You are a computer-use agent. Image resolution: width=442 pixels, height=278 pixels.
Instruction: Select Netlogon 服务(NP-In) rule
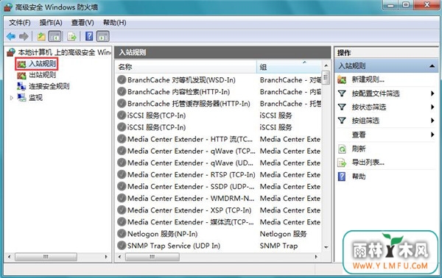click(x=162, y=234)
